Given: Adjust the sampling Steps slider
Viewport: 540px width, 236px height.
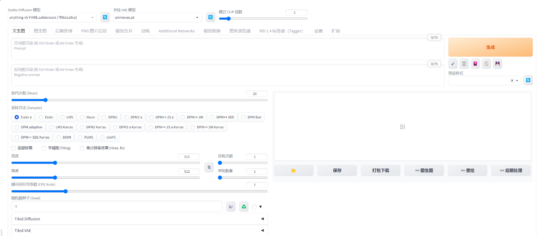Looking at the screenshot, I should tap(140, 100).
